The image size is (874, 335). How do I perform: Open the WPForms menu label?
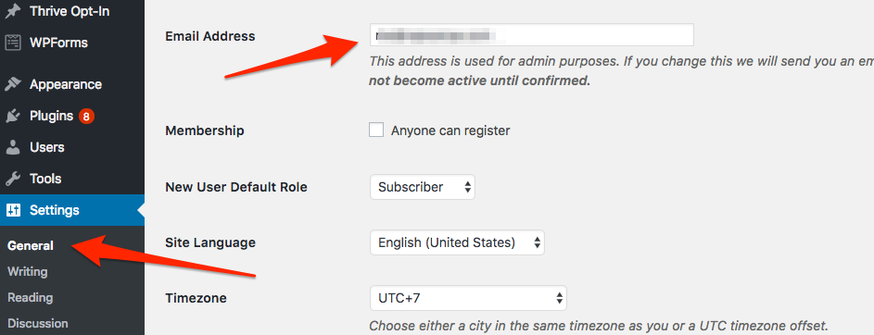pos(58,43)
